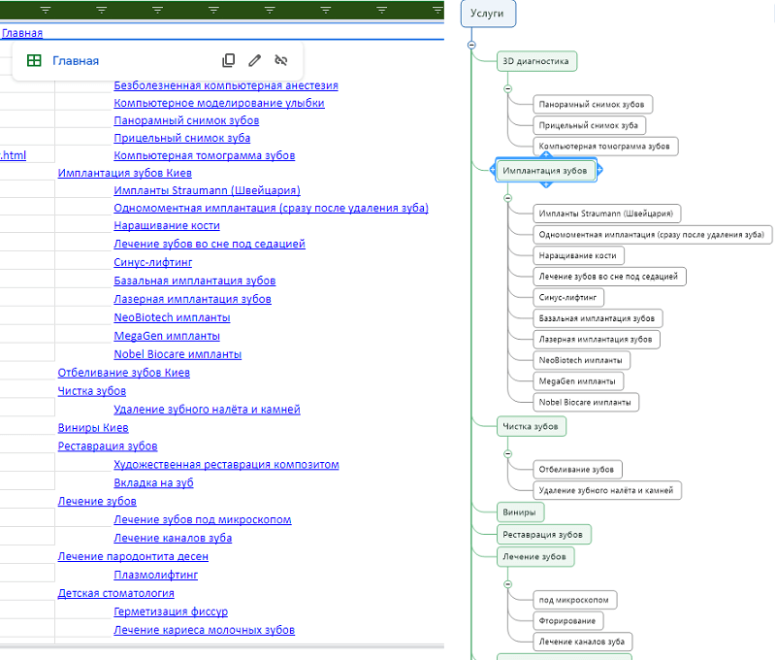This screenshot has width=776, height=660.
Task: Select the Услуги root node
Action: 487,14
